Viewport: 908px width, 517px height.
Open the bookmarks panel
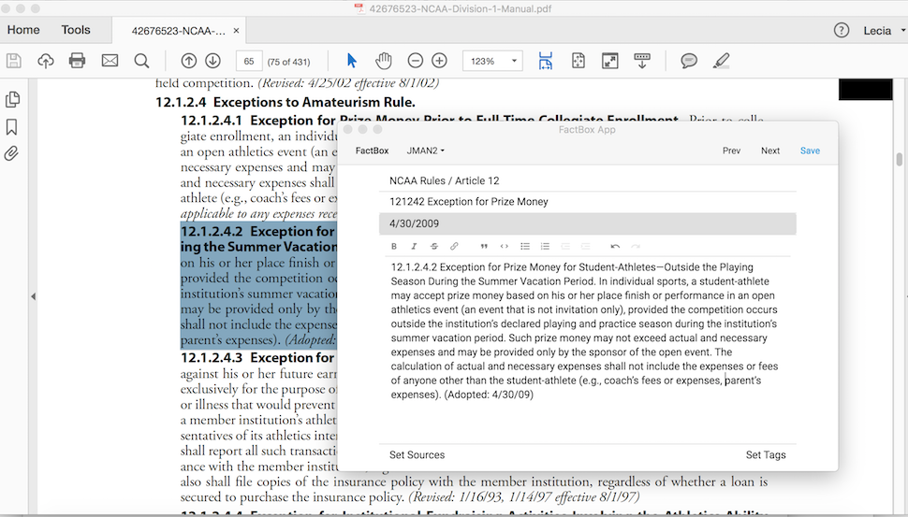[11, 126]
